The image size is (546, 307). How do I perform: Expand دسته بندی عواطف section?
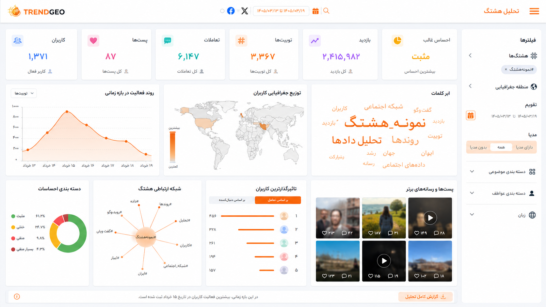[472, 193]
